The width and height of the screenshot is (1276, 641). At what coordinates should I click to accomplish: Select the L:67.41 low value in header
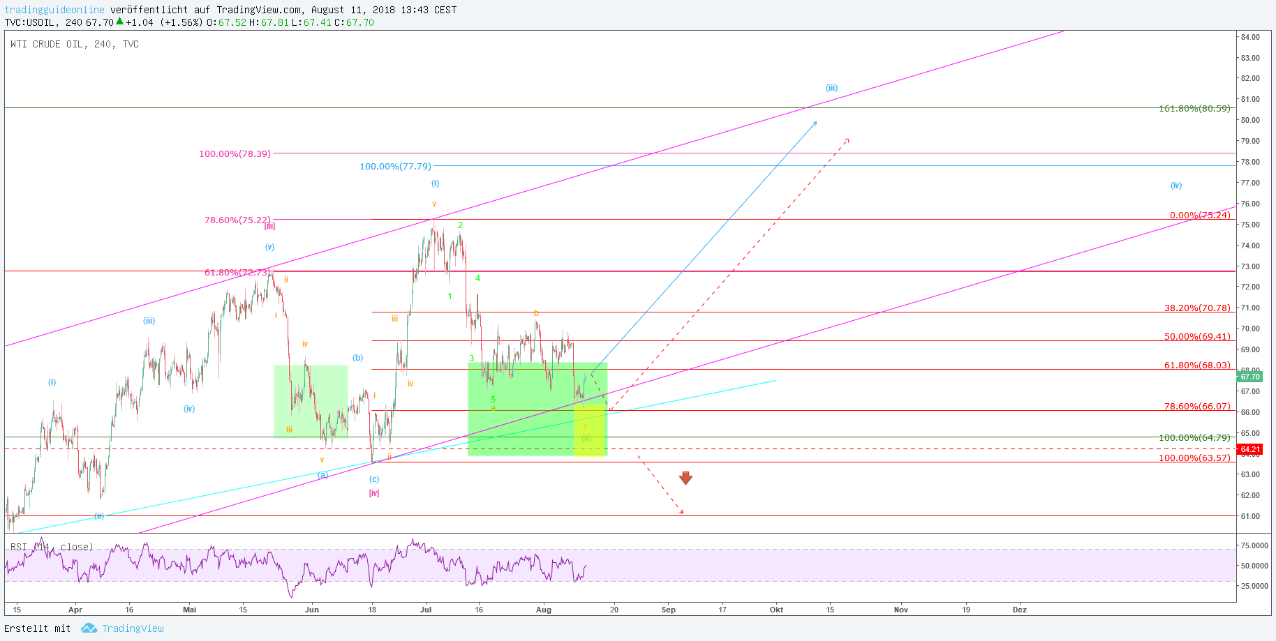pos(311,22)
